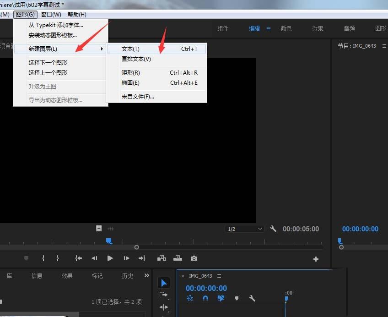Switch to the 颜色 workspace tab
The width and height of the screenshot is (388, 317).
(x=286, y=28)
